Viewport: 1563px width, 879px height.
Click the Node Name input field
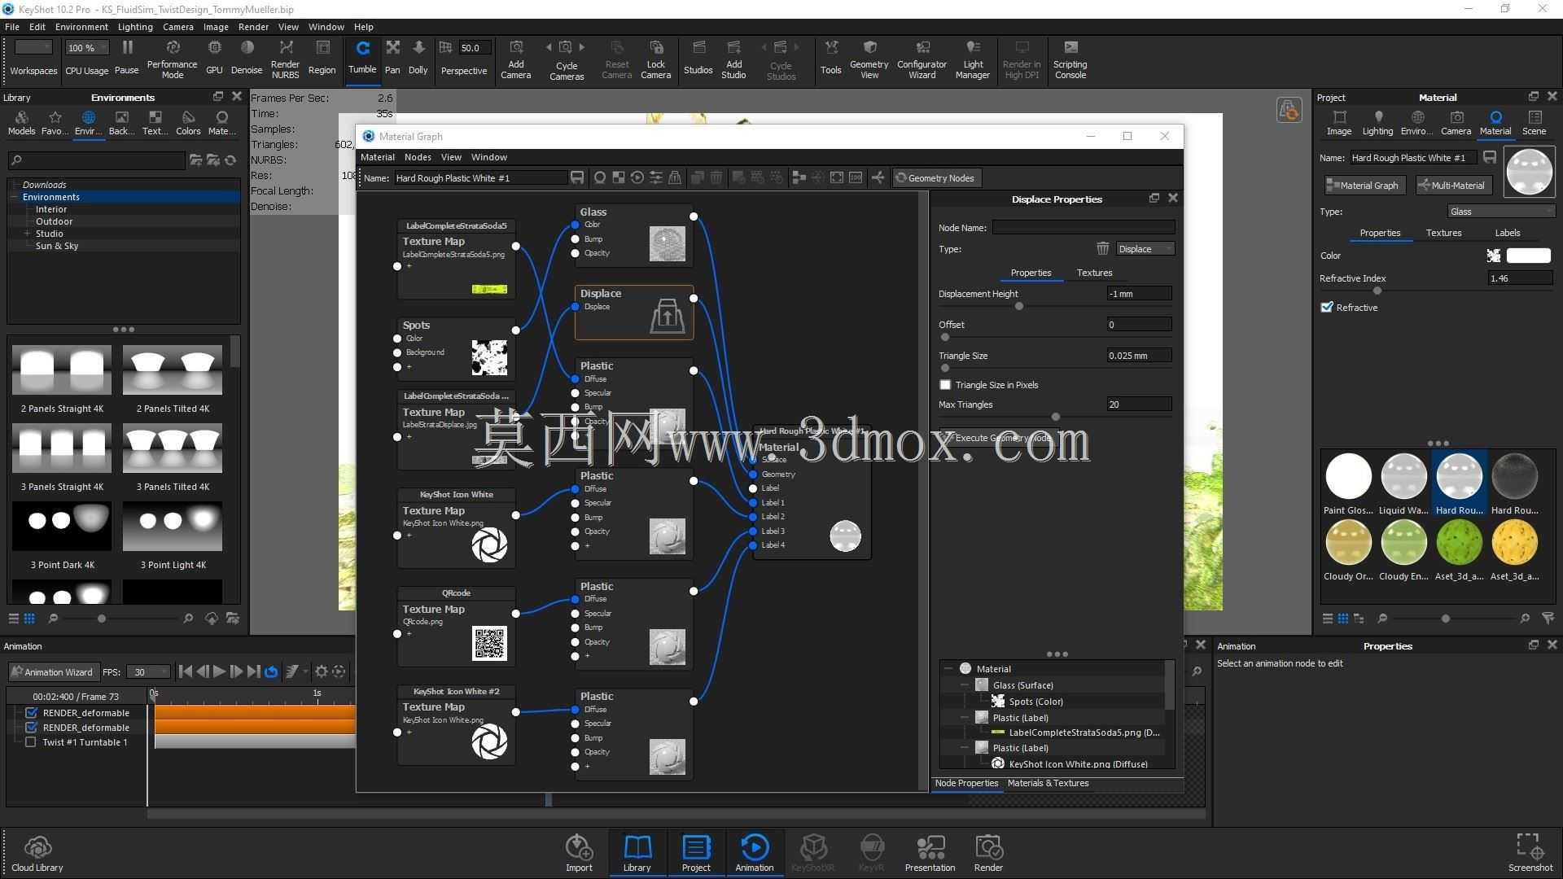(x=1083, y=228)
